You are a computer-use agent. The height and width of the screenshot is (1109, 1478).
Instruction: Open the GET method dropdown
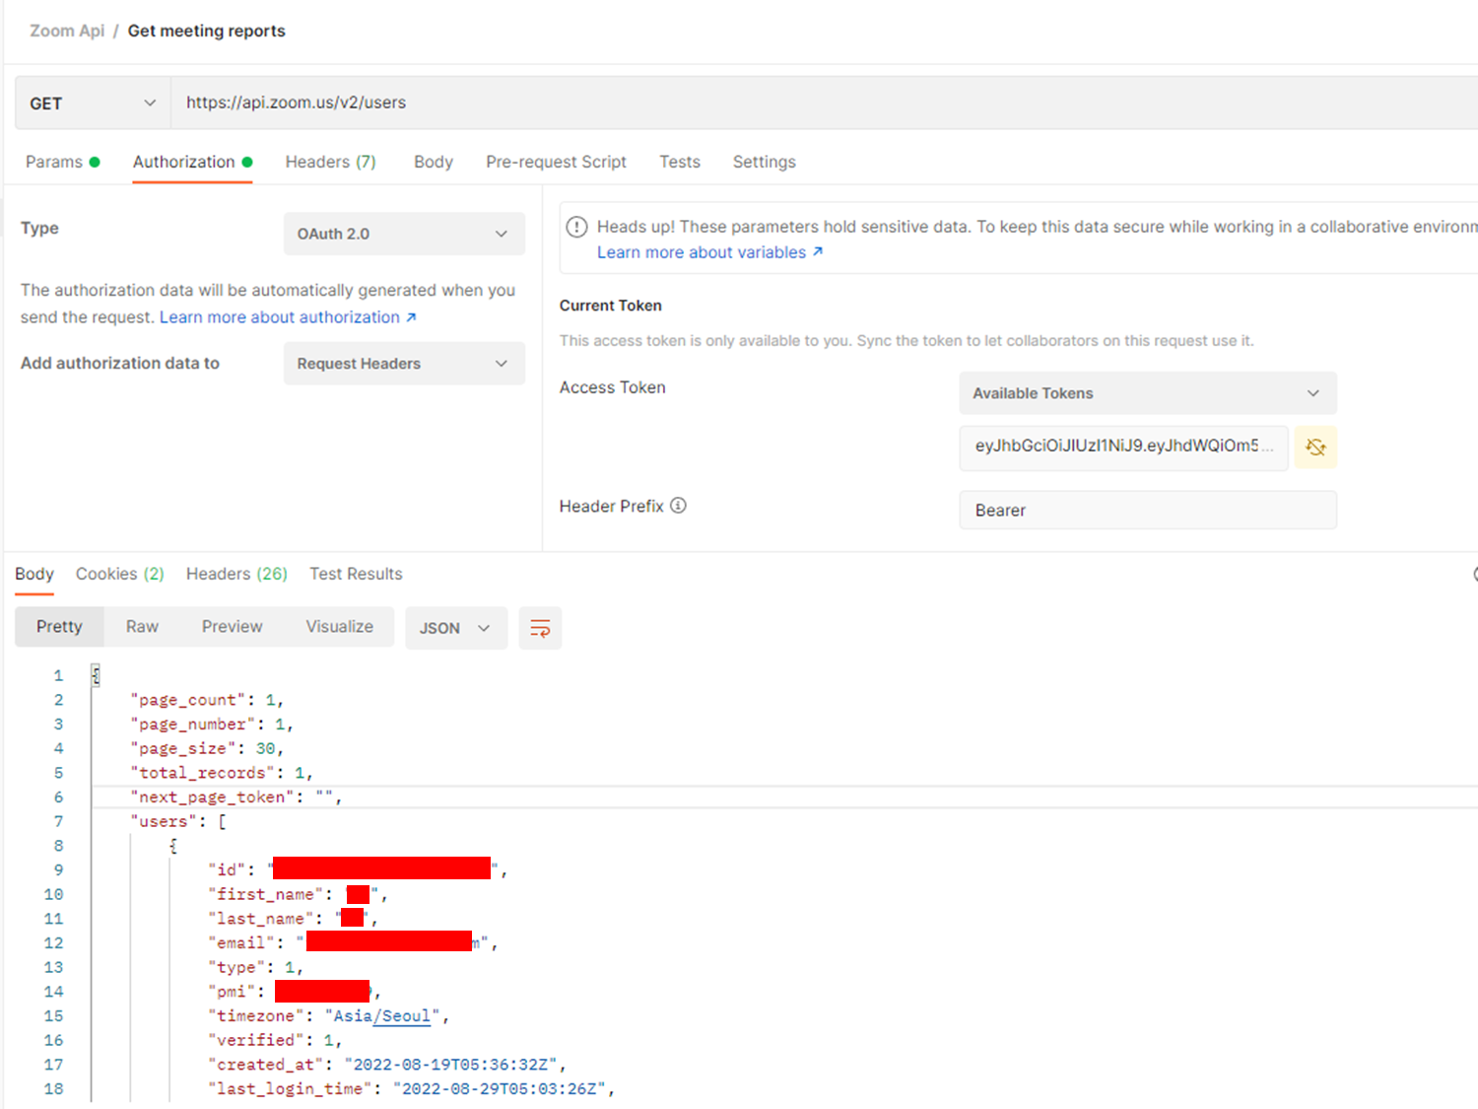(x=93, y=104)
